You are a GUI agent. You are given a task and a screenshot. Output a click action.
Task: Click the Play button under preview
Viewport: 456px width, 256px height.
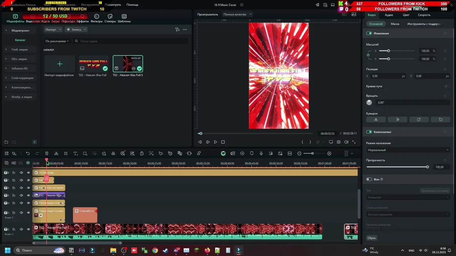pos(216,142)
